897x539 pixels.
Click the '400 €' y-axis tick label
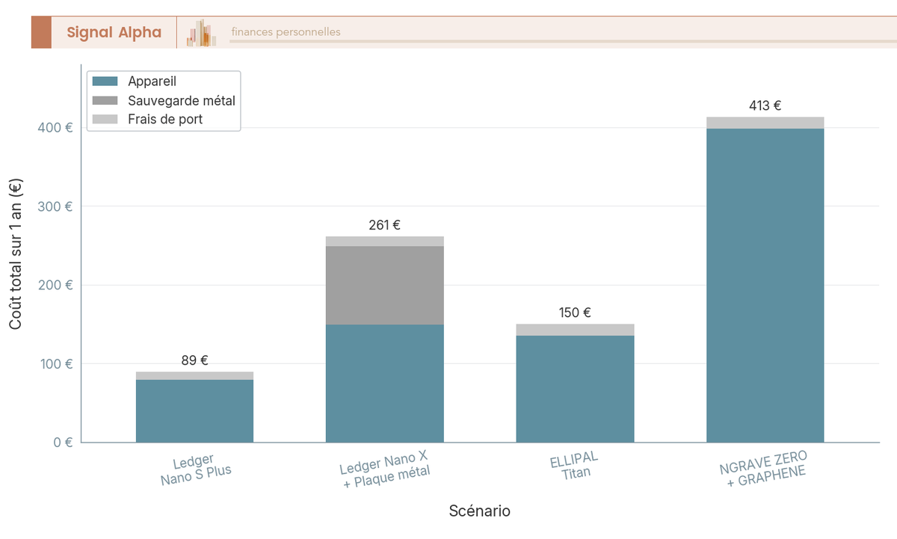[55, 127]
